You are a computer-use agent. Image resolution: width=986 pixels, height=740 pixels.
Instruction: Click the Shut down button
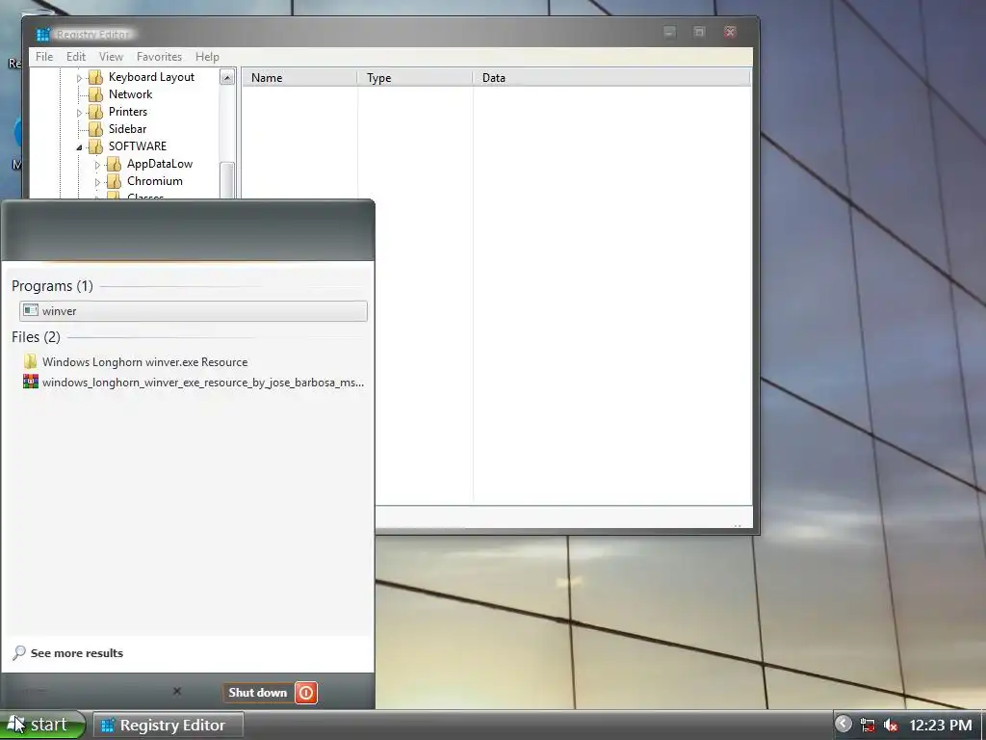click(x=258, y=693)
